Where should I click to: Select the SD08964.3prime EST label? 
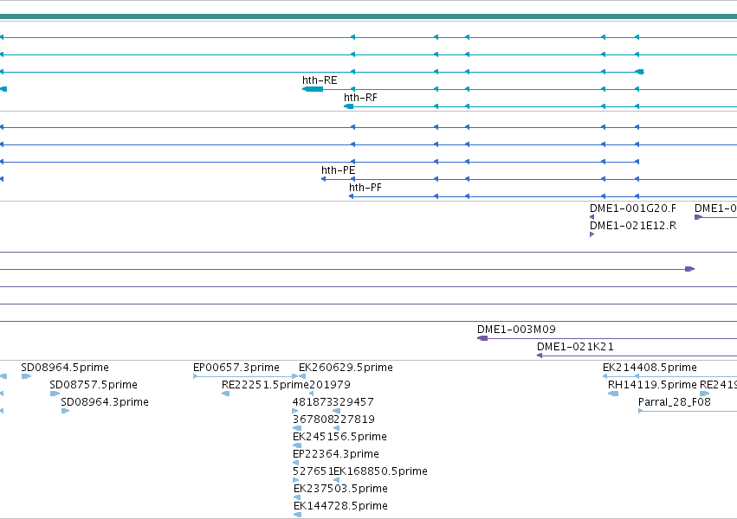[x=105, y=402]
